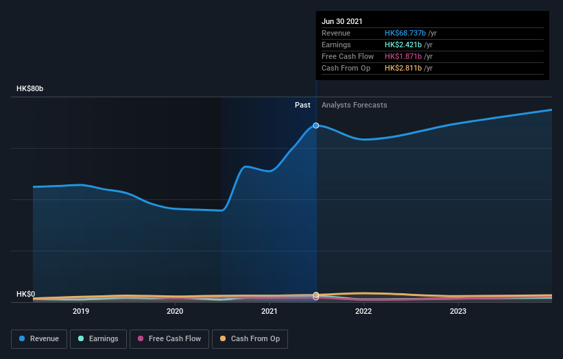Image resolution: width=563 pixels, height=359 pixels.
Task: Click the Revenue row label in tooltip
Action: tap(336, 33)
